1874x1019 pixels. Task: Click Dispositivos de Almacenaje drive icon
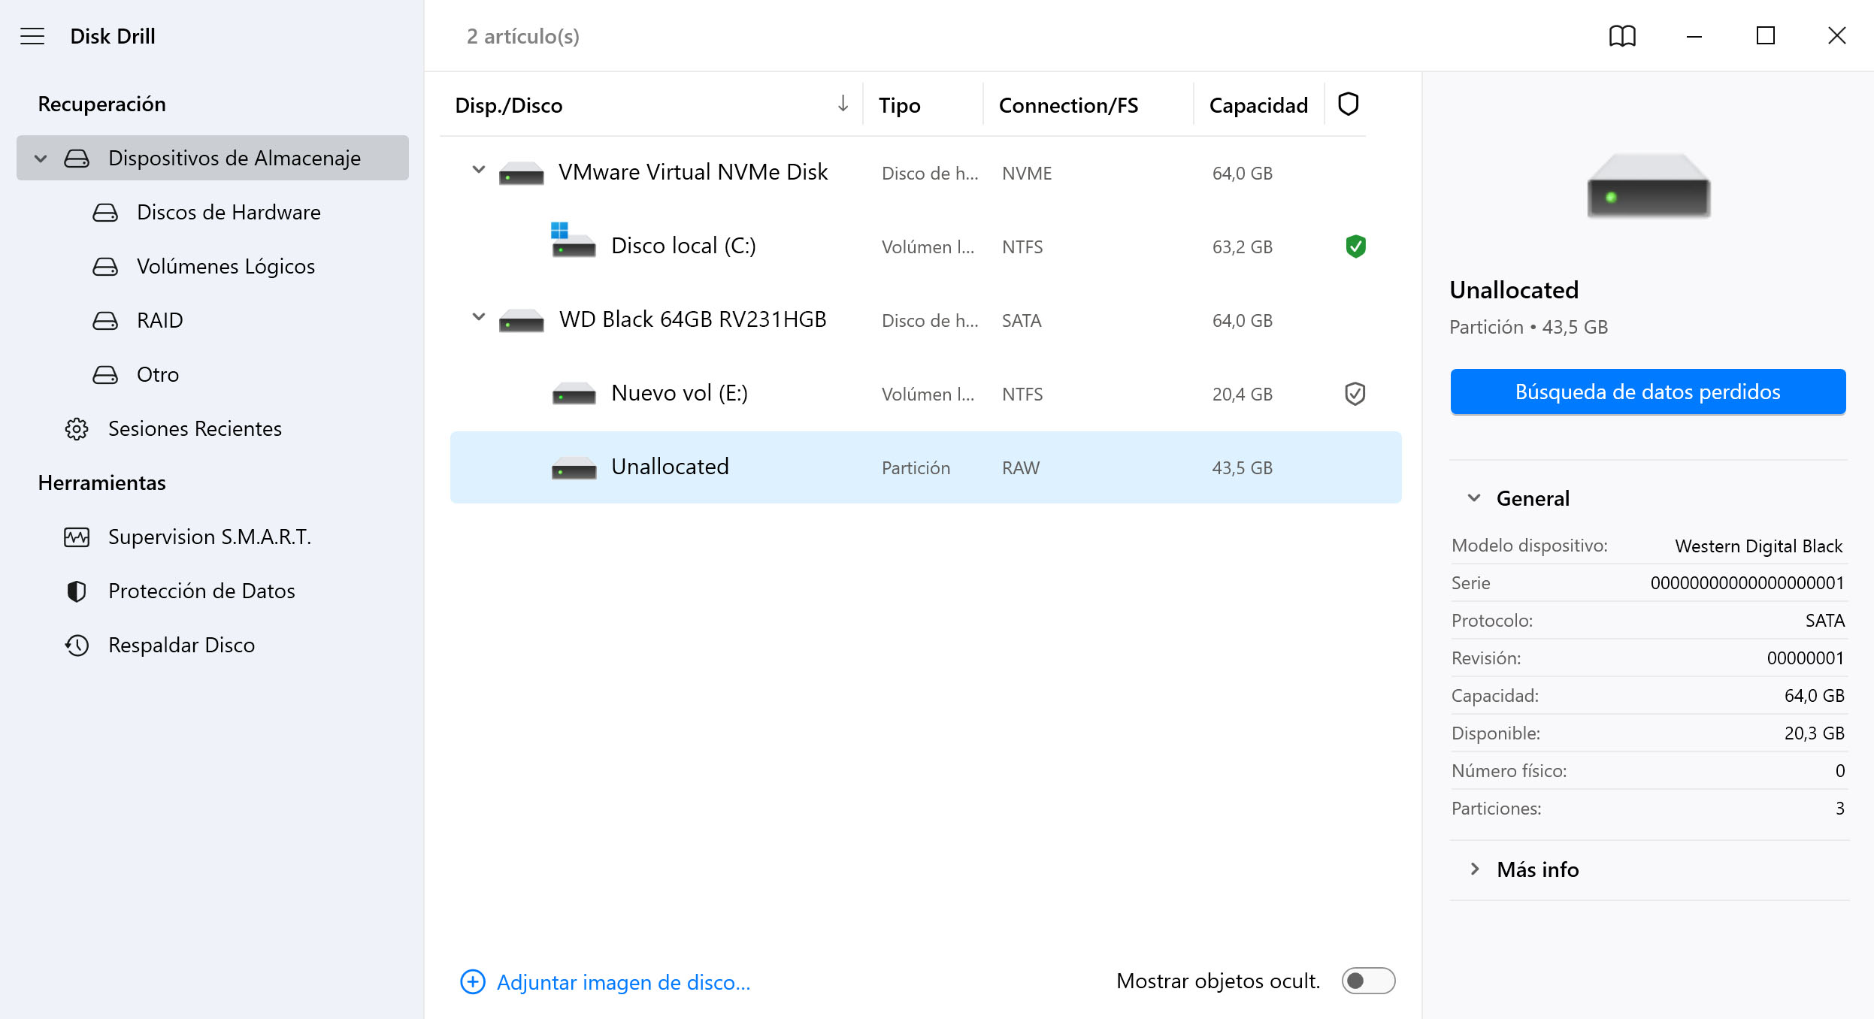point(77,159)
